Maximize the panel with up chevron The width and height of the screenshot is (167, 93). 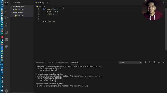tap(159, 63)
